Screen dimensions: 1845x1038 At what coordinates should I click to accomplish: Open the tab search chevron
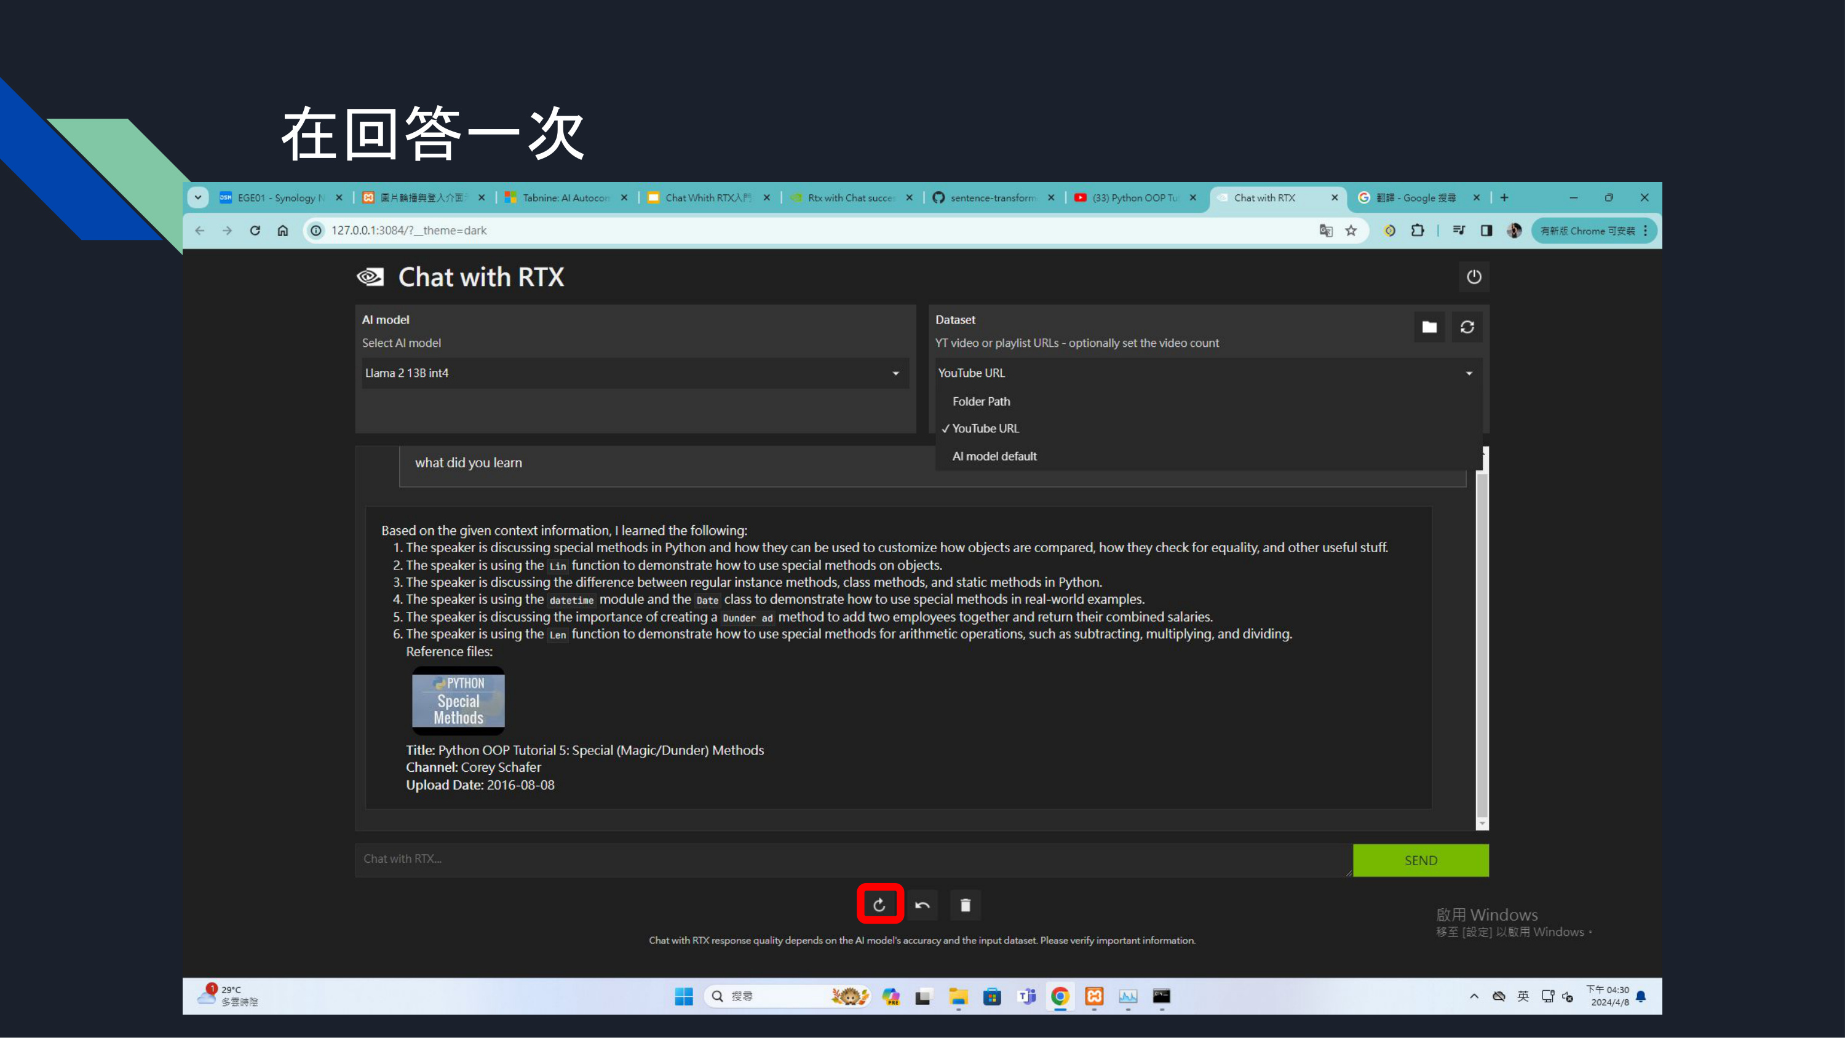[197, 197]
